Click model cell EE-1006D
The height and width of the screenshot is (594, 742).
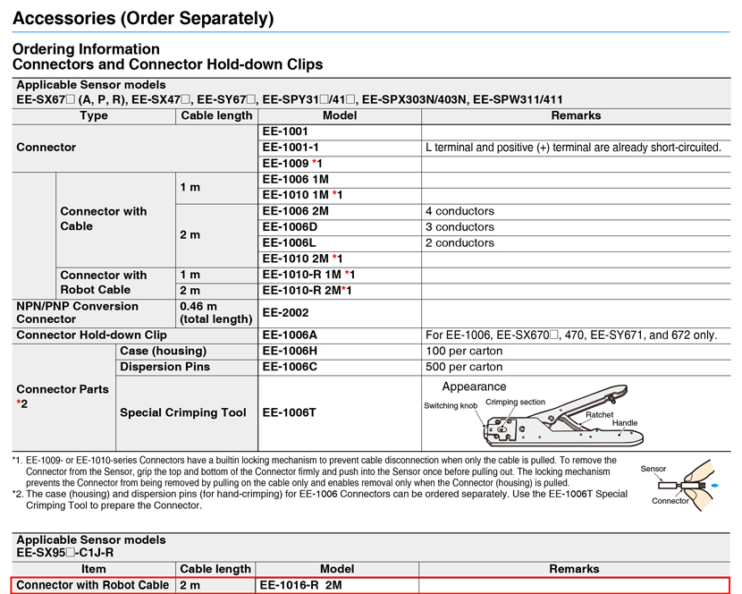(x=340, y=227)
